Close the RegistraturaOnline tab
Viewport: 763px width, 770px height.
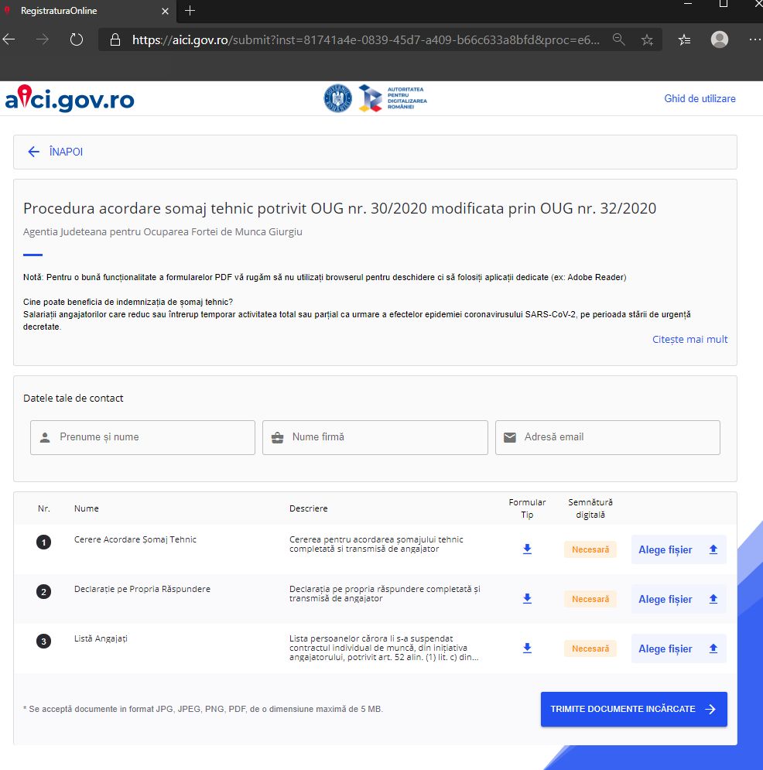[x=166, y=11]
